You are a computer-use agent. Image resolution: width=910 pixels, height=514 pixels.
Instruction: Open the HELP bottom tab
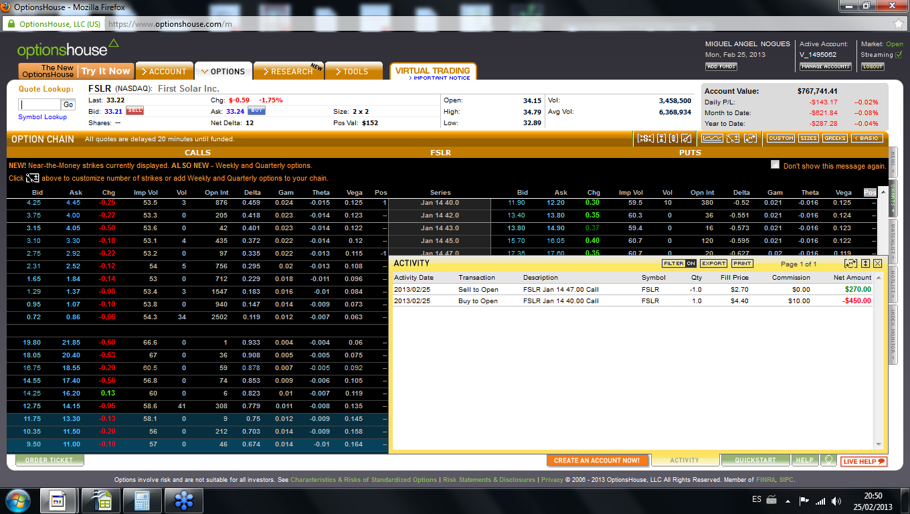click(805, 460)
